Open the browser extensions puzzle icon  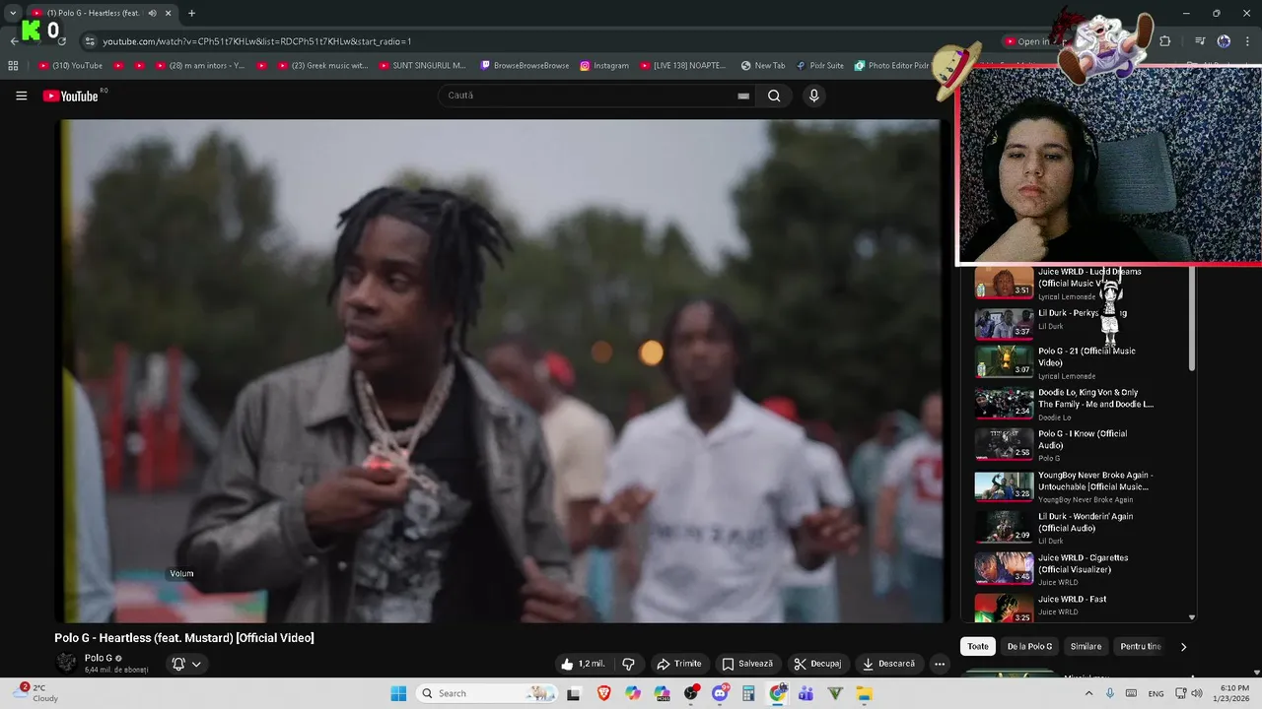[x=1164, y=41]
